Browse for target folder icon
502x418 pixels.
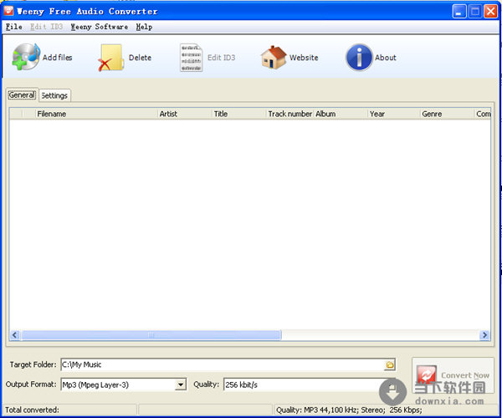pos(390,364)
